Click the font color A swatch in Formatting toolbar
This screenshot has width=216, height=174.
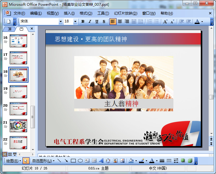[197, 22]
